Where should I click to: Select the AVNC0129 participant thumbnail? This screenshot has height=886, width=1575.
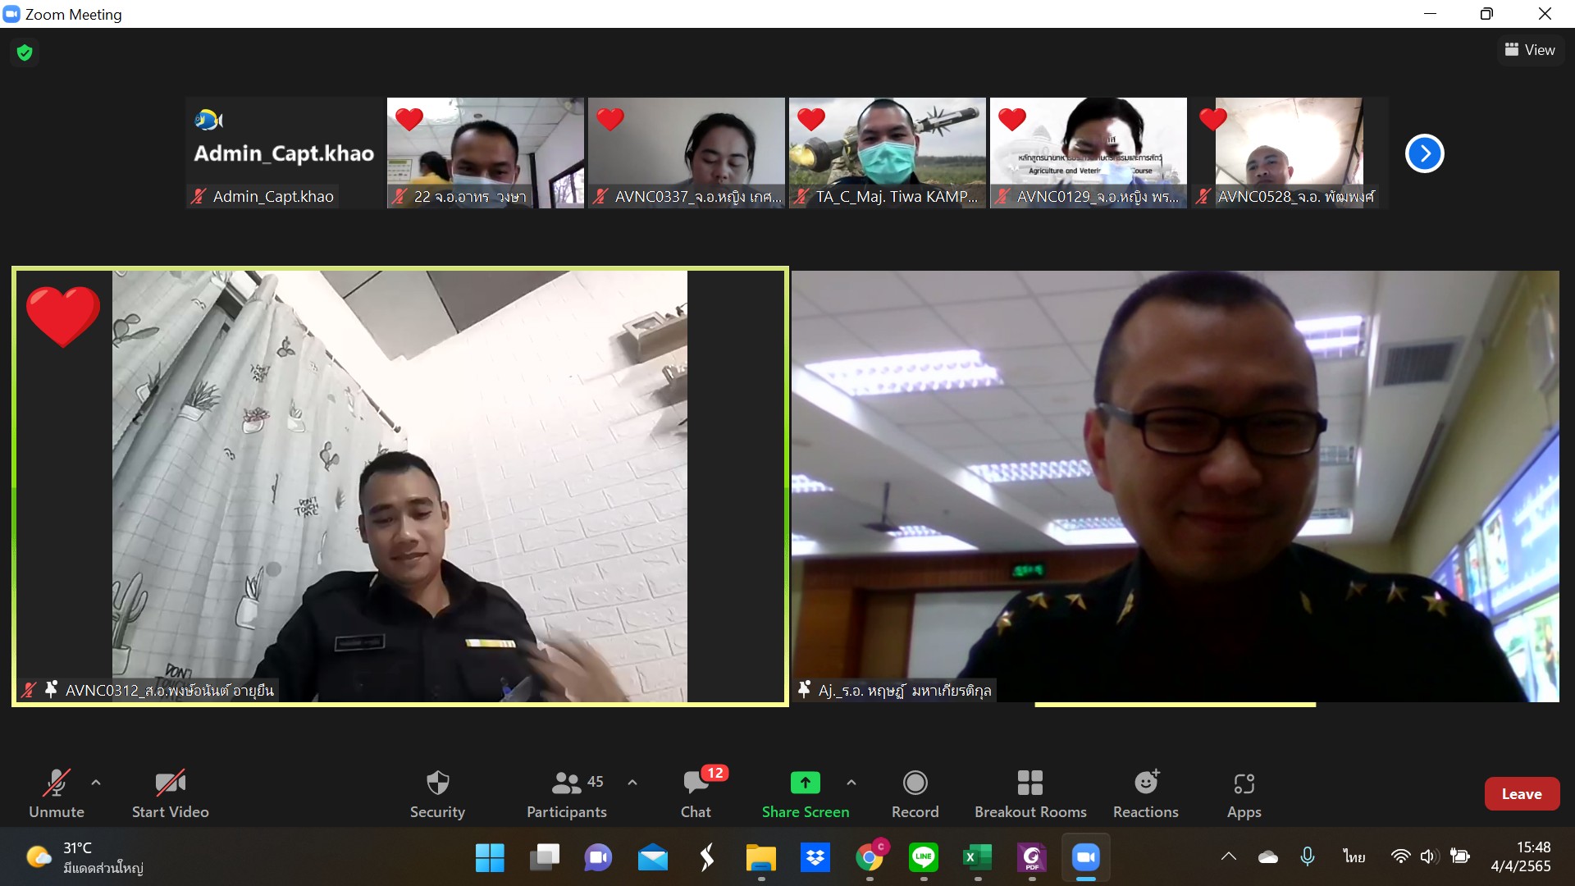click(1089, 153)
